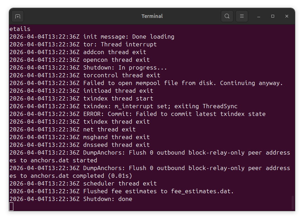Click 'Flushed fee estimates' log line
Image resolution: width=304 pixels, height=221 pixels.
158,191
